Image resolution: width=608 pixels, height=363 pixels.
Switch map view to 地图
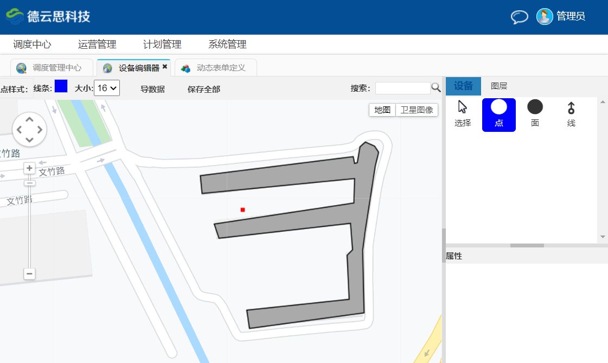pos(382,110)
